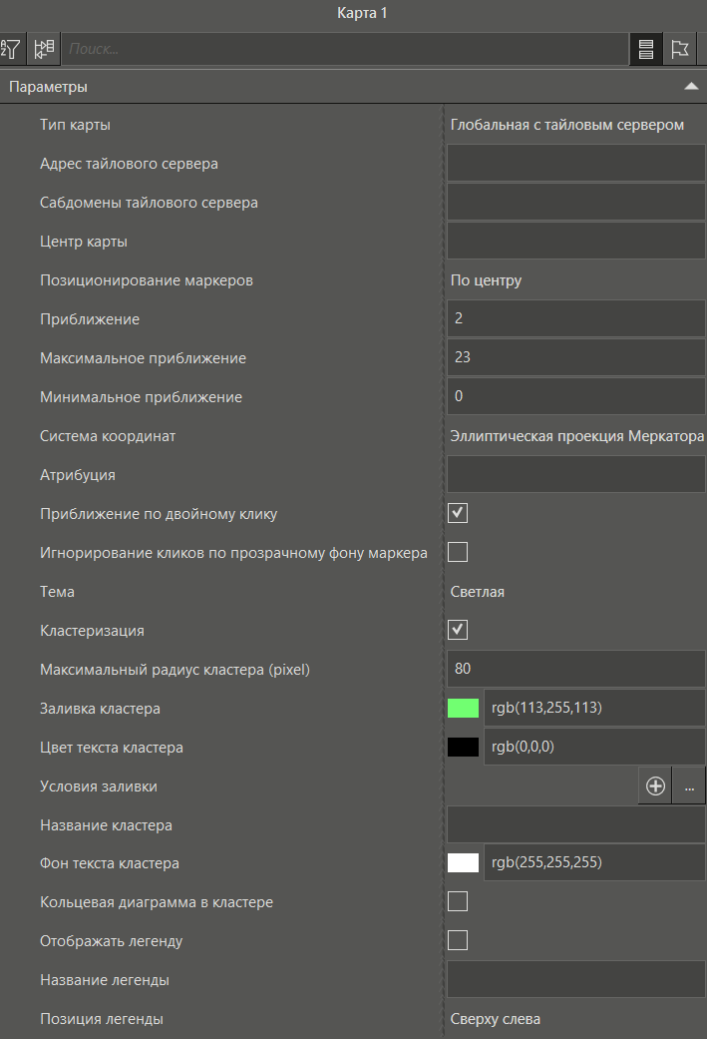Viewport: 707px width, 1039px height.
Task: Click the green cluster fill color swatch
Action: click(x=464, y=709)
